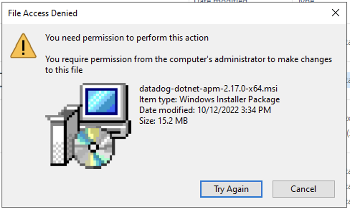
Task: Dismiss the dialog with Cancel
Action: coord(303,189)
